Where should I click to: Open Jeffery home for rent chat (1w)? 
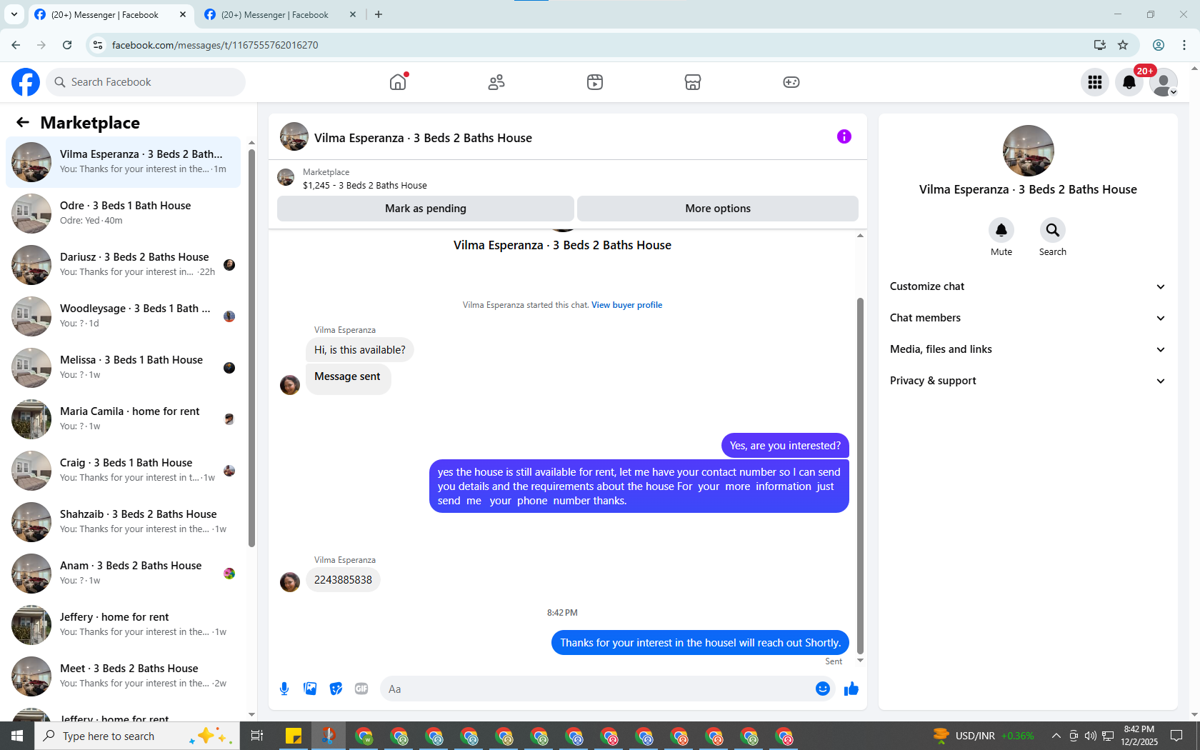[124, 625]
